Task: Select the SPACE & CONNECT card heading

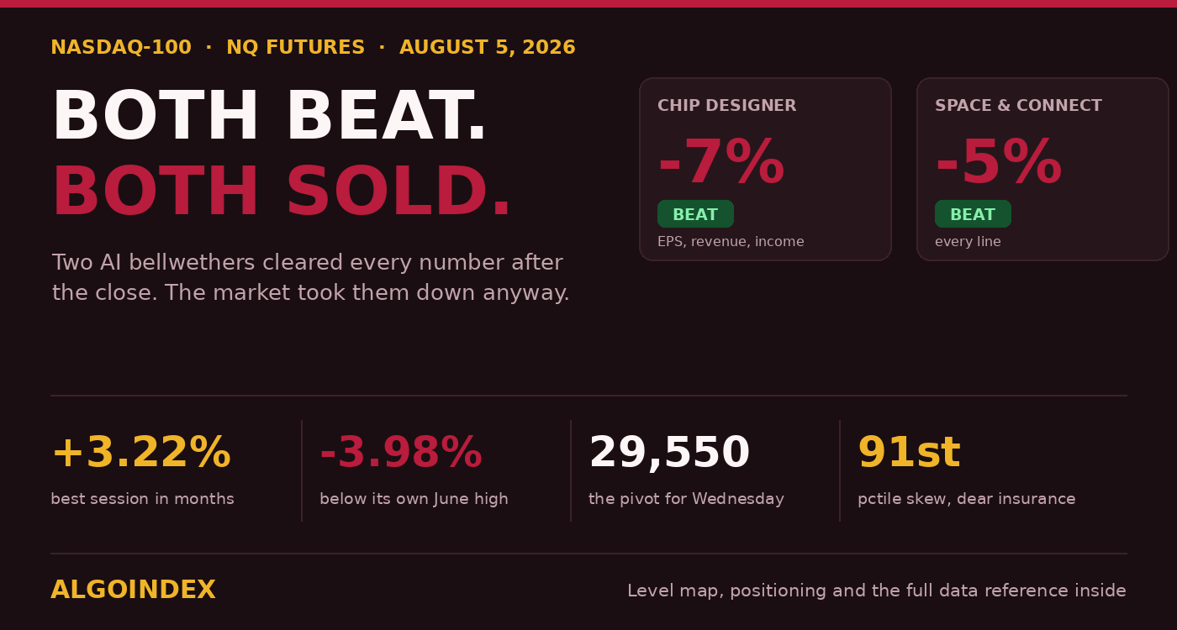Action: click(1018, 106)
